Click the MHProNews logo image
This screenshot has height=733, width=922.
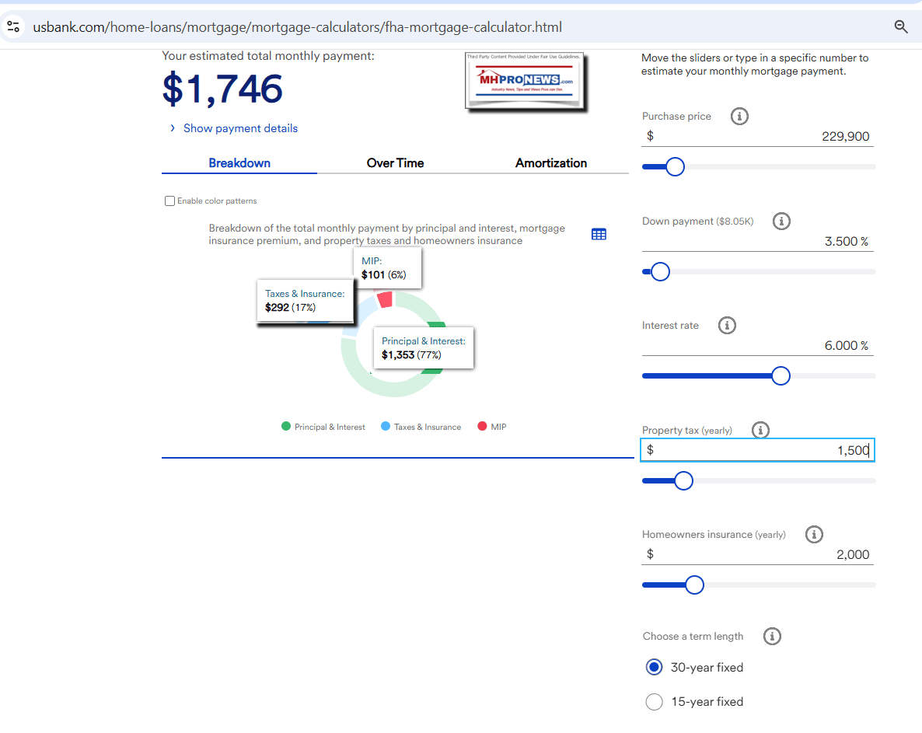[x=524, y=82]
